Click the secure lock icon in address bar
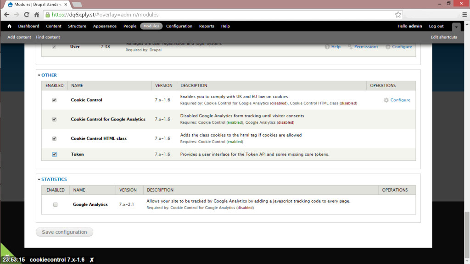Screen dimensions: 470x264 [47, 15]
